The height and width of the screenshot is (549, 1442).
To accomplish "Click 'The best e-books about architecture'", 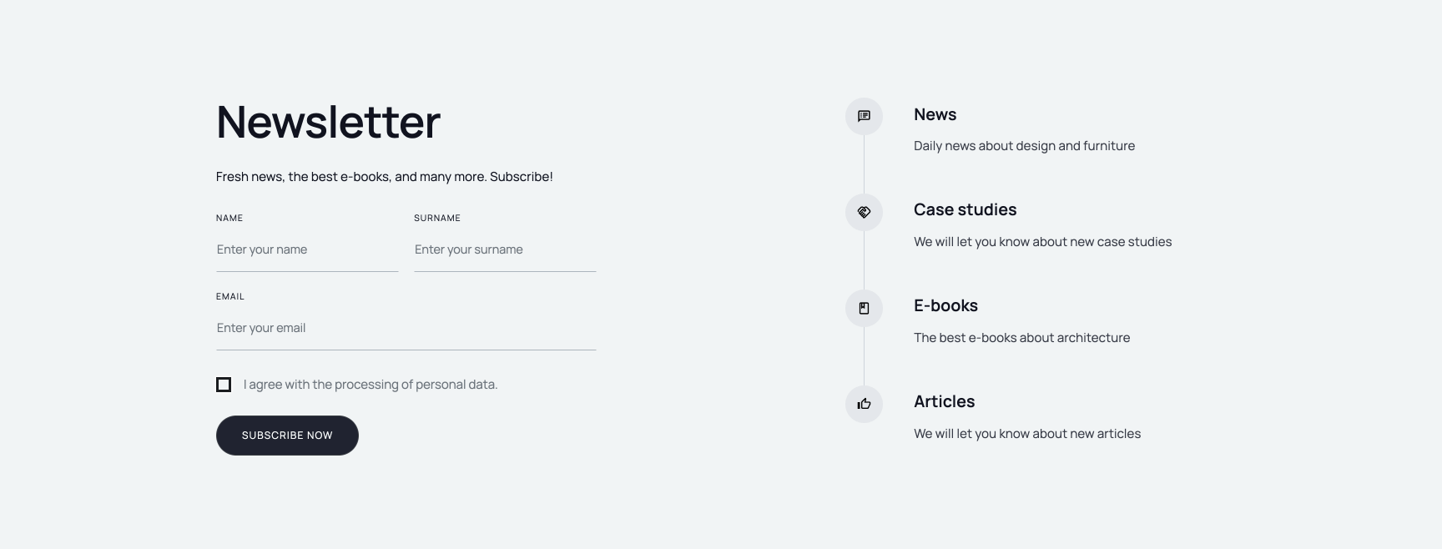I will point(1021,338).
